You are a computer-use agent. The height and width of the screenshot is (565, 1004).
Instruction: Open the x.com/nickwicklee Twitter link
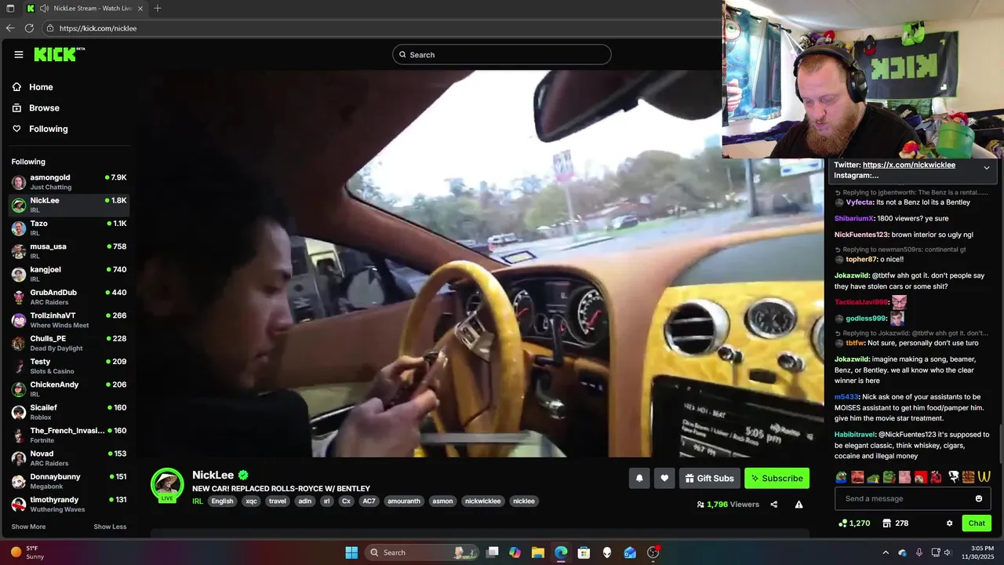[909, 165]
